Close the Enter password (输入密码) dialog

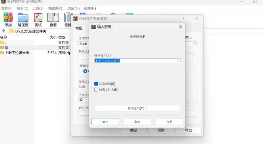tap(180, 27)
